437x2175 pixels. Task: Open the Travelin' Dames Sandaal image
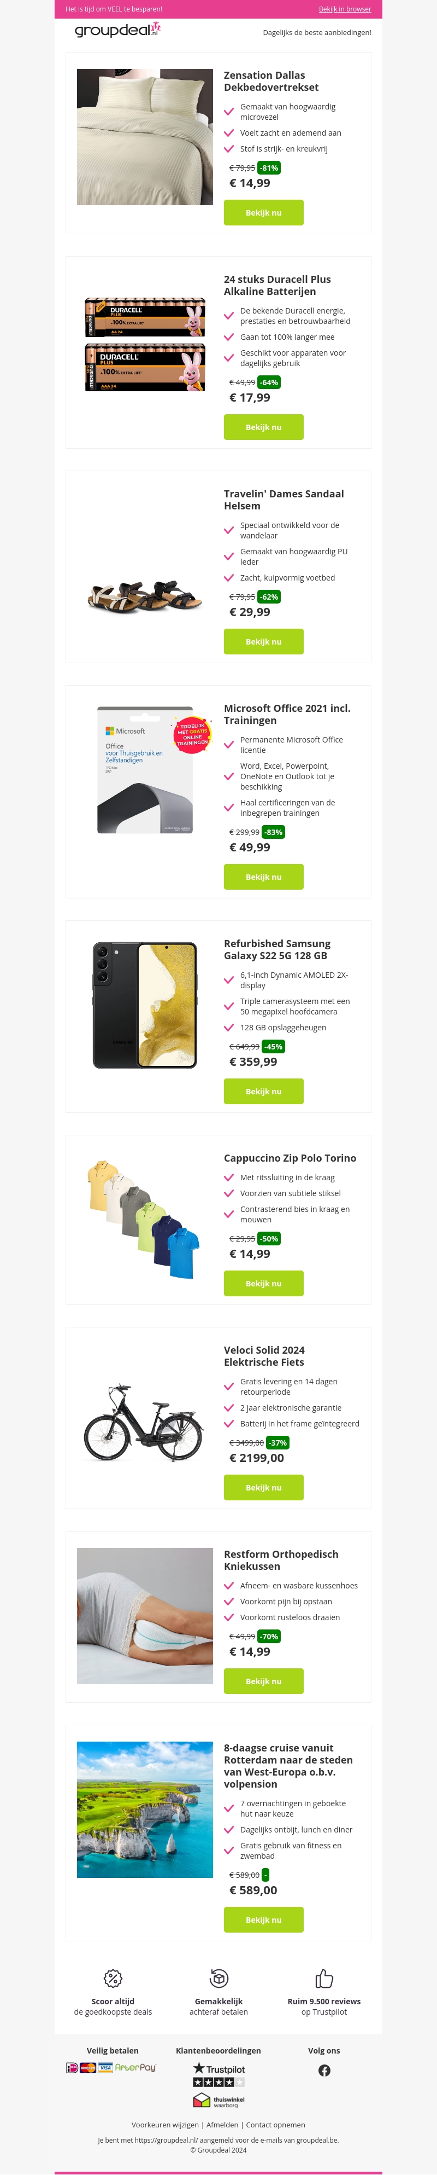coord(145,596)
